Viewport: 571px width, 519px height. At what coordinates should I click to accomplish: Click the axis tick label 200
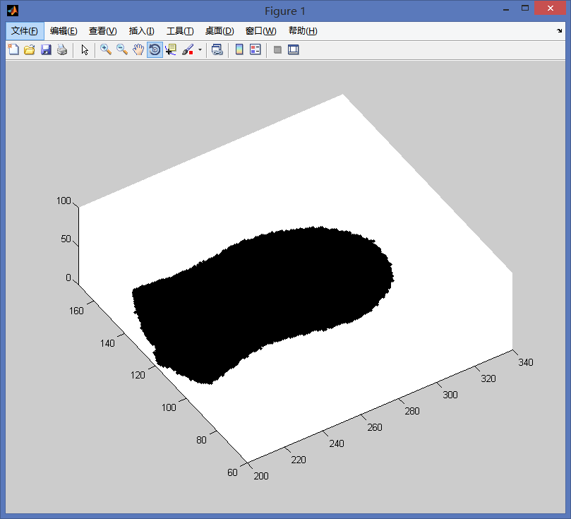261,476
